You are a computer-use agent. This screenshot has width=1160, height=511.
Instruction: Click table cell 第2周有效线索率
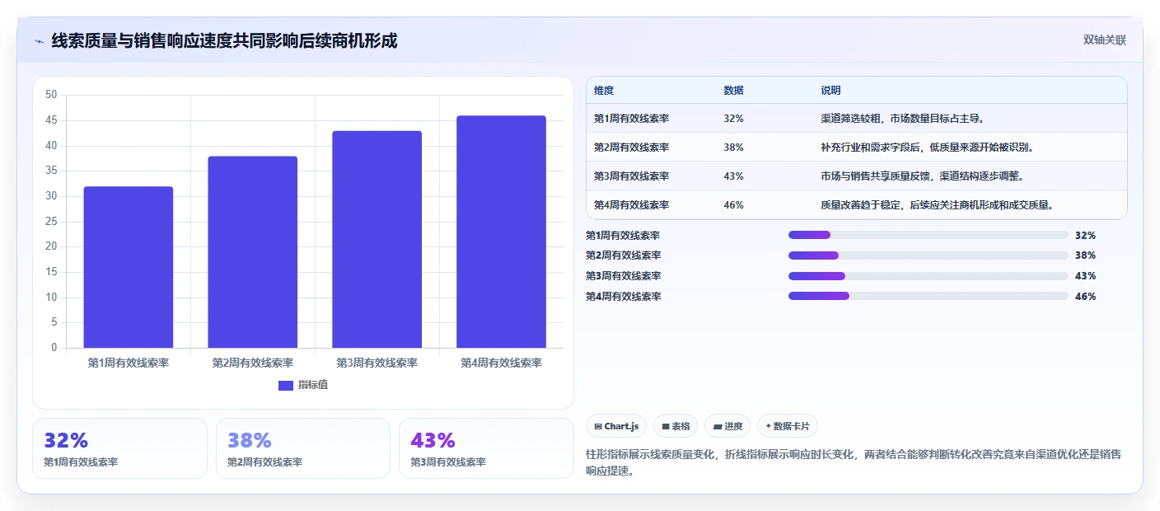pyautogui.click(x=631, y=148)
